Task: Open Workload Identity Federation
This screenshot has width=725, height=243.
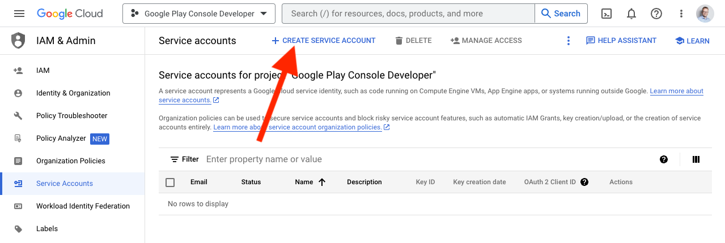Action: [73, 206]
